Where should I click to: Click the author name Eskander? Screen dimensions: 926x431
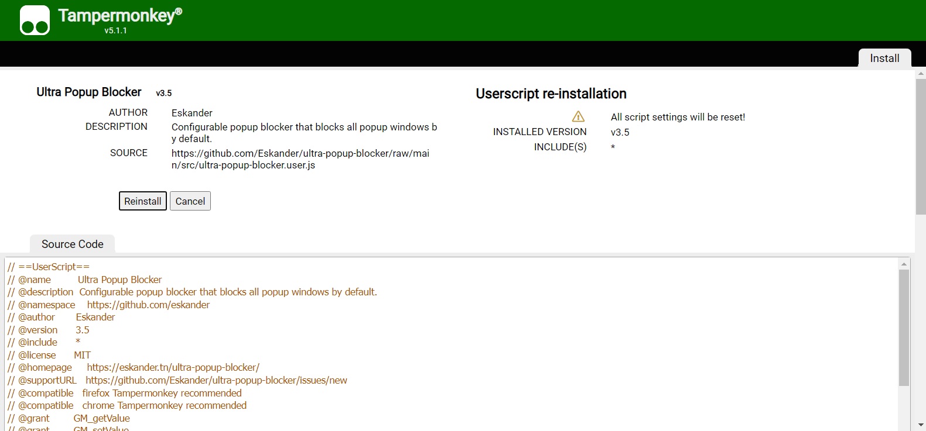click(x=192, y=113)
